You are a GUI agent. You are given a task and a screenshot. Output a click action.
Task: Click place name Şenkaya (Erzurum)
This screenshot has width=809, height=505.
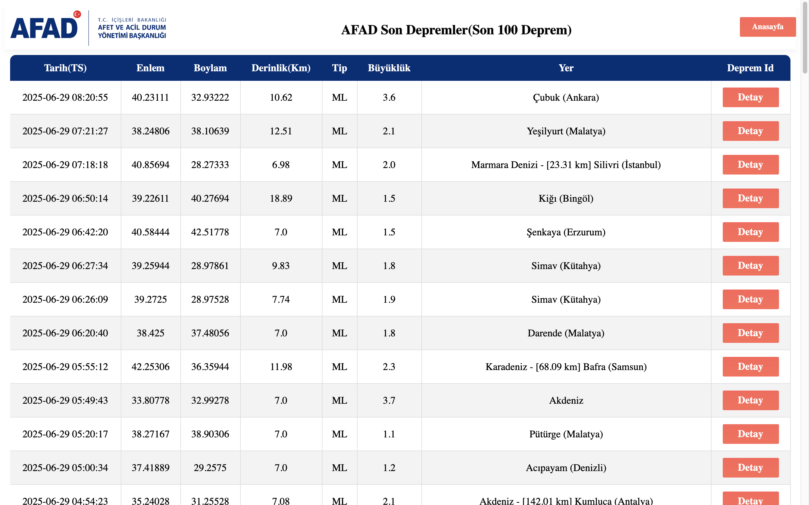coord(566,232)
